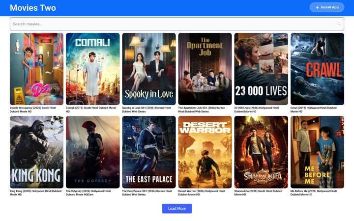Click title 'Double Occupancy (2026) South Hindi'
The height and width of the screenshot is (221, 354).
33,108
